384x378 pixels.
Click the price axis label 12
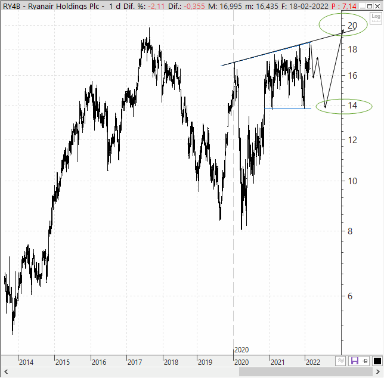(x=352, y=140)
